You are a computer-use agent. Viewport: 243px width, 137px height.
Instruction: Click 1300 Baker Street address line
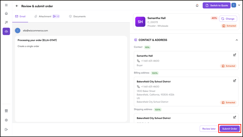pyautogui.click(x=146, y=91)
